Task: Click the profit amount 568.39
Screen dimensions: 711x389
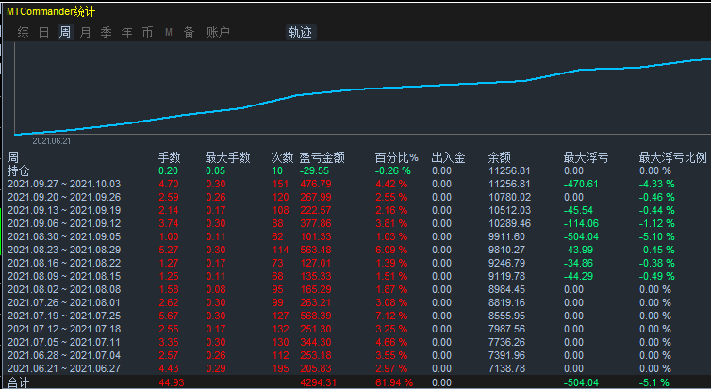Action: point(316,316)
